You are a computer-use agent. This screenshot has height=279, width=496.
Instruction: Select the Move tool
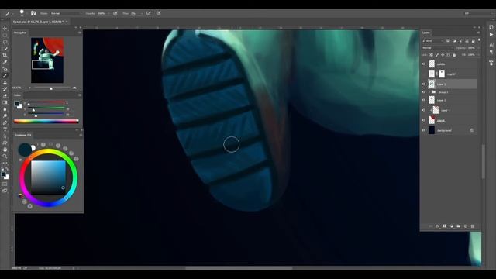pyautogui.click(x=5, y=29)
